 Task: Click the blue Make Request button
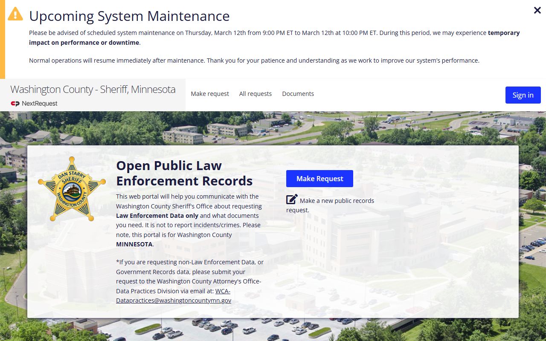coord(319,179)
